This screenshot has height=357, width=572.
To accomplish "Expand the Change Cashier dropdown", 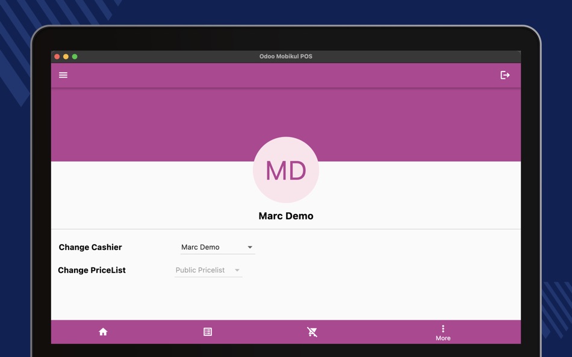I will pyautogui.click(x=218, y=248).
